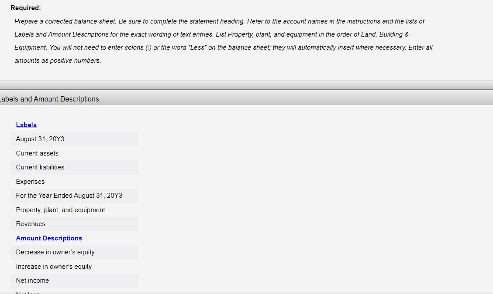Open the "Amount Descriptions" hyperlink
Viewport: 493px width, 294px height.
tap(49, 238)
